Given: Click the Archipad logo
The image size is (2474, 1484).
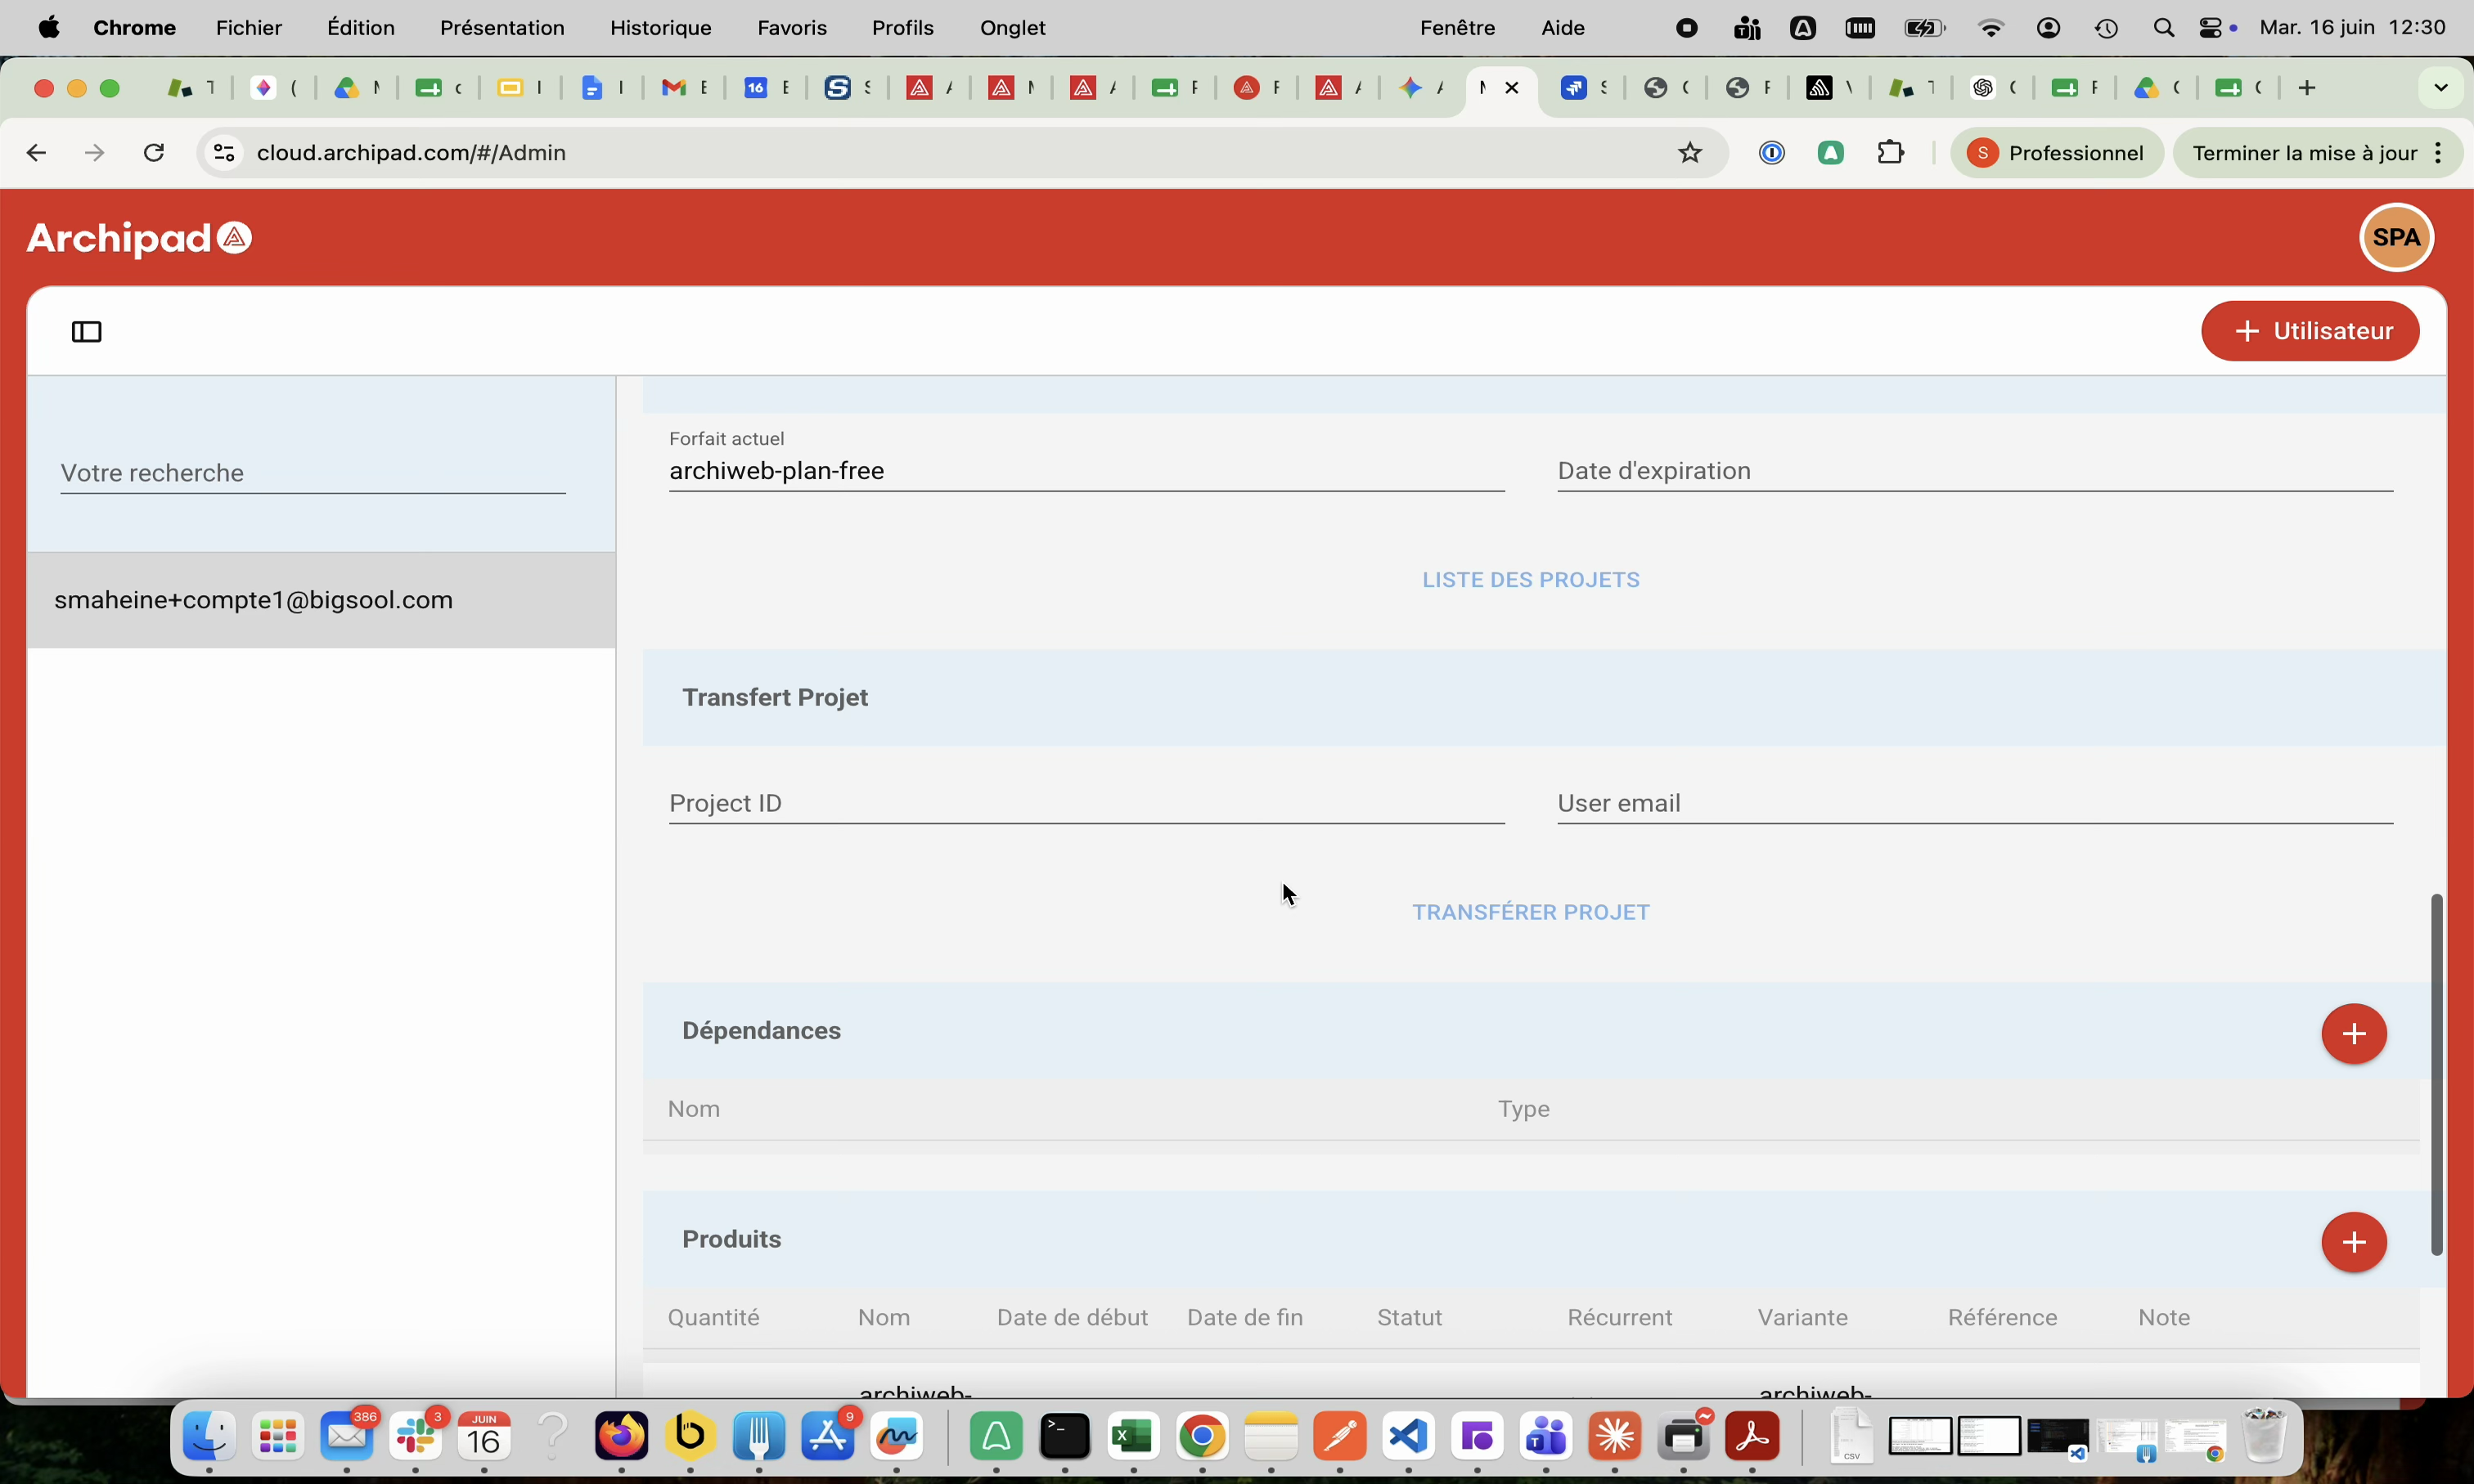Looking at the screenshot, I should [139, 238].
